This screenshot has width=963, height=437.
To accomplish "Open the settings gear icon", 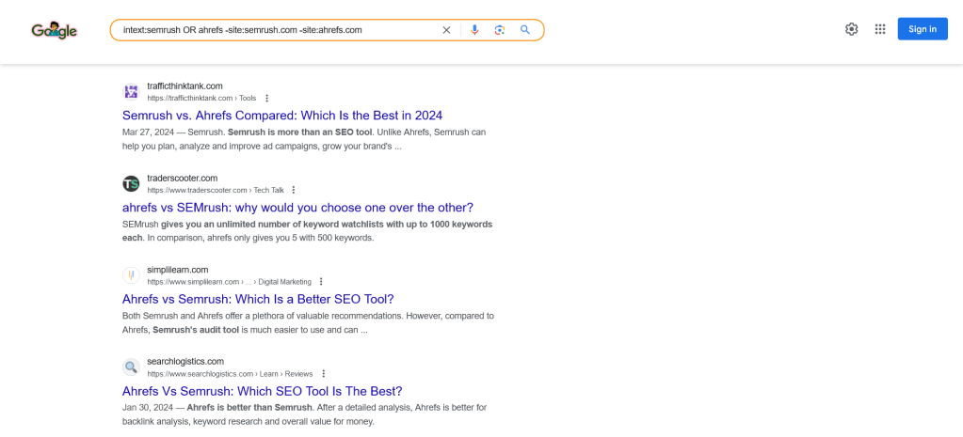I will (851, 29).
